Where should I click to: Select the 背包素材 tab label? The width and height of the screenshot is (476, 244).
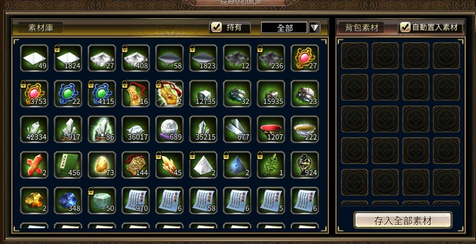(x=362, y=28)
